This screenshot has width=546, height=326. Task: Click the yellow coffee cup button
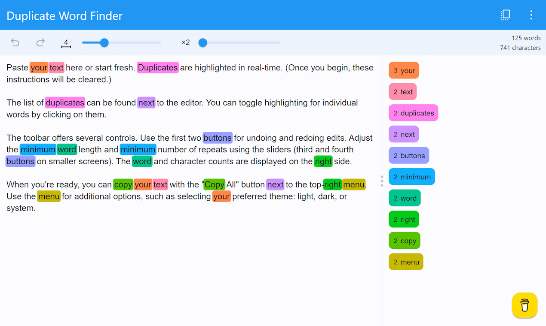click(x=525, y=305)
